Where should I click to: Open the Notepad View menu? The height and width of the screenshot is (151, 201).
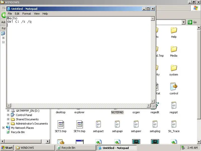(37, 14)
